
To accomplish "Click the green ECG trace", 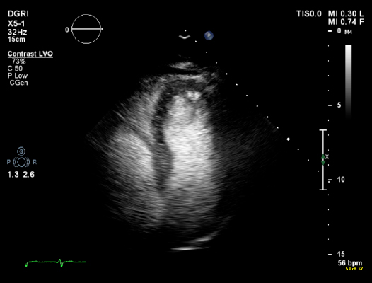I will 55,262.
